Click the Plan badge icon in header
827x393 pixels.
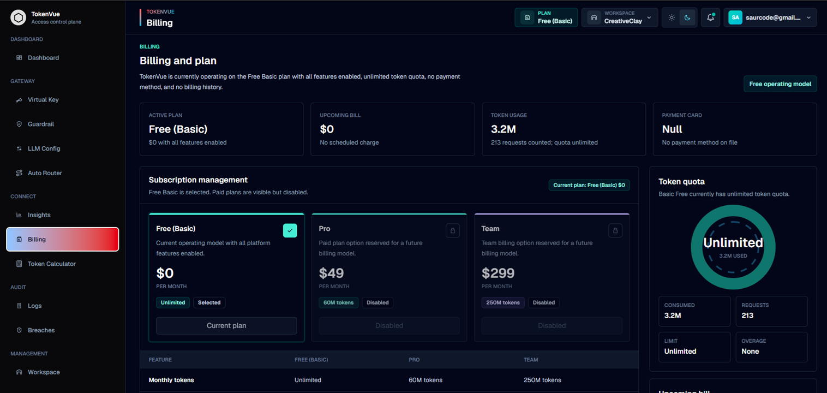527,17
